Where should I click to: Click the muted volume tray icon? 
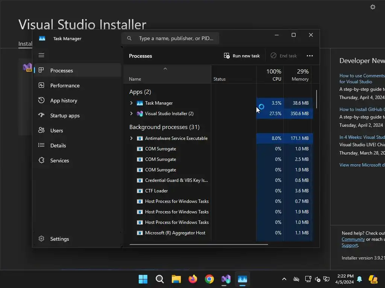click(317, 279)
